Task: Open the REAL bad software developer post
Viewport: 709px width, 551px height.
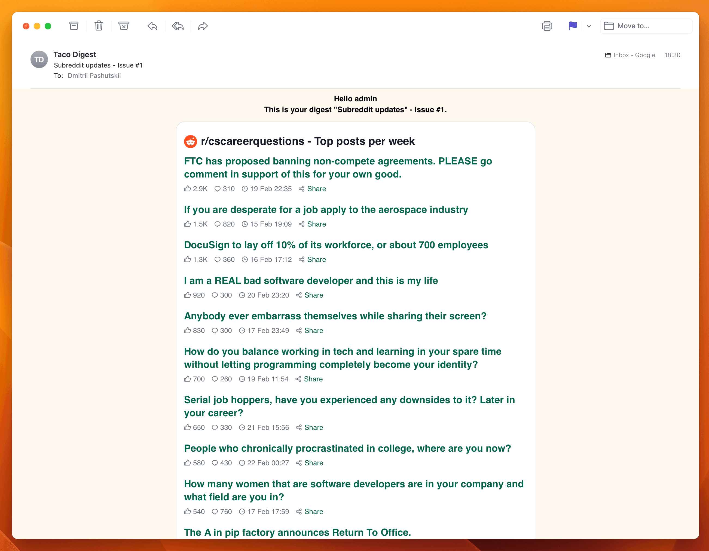Action: (x=311, y=281)
